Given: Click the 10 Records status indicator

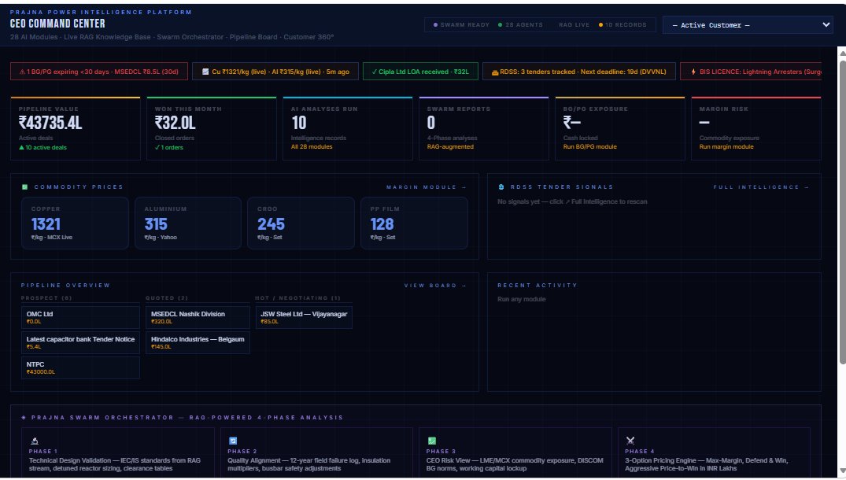Looking at the screenshot, I should point(622,25).
